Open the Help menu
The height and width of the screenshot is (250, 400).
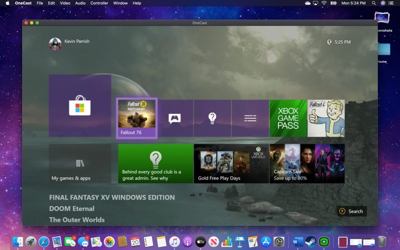point(137,3)
